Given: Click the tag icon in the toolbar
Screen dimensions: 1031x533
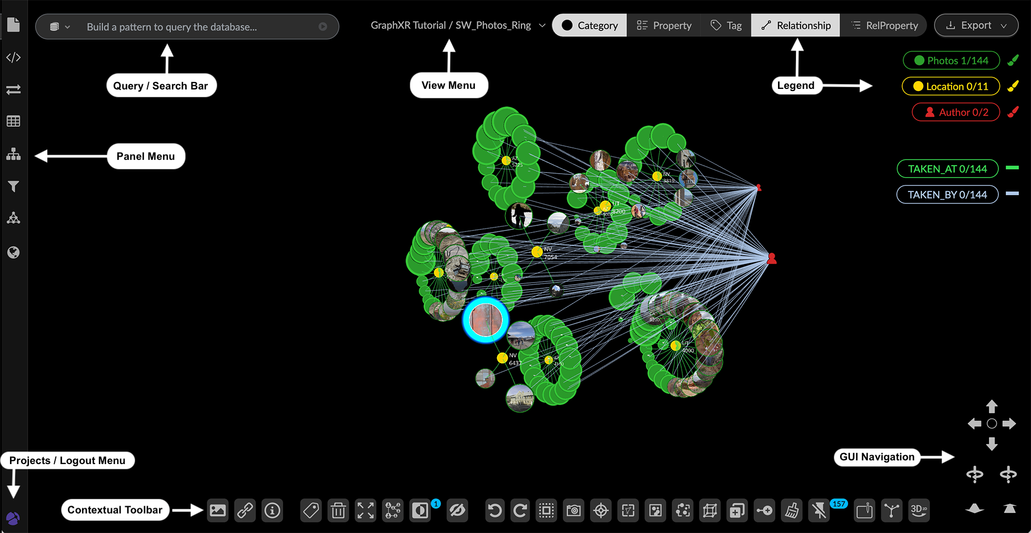Looking at the screenshot, I should click(311, 510).
